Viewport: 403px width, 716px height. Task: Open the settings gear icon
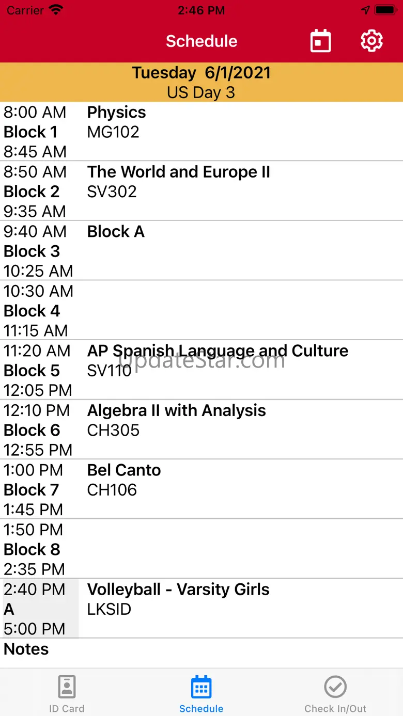pos(371,41)
